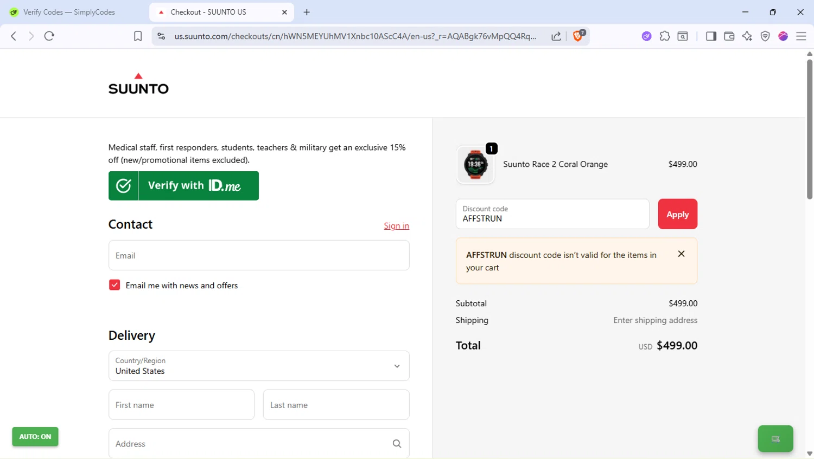Click the USD $499.00 total amount
814x459 pixels.
pos(668,346)
